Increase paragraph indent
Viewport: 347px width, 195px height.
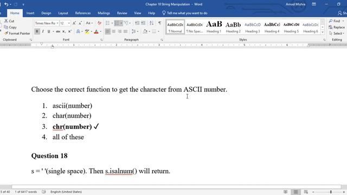[143, 23]
